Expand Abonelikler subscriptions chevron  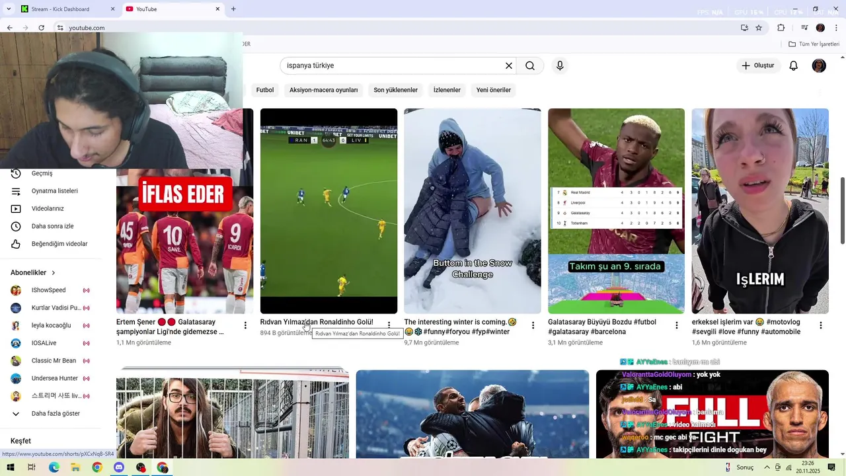click(x=54, y=272)
